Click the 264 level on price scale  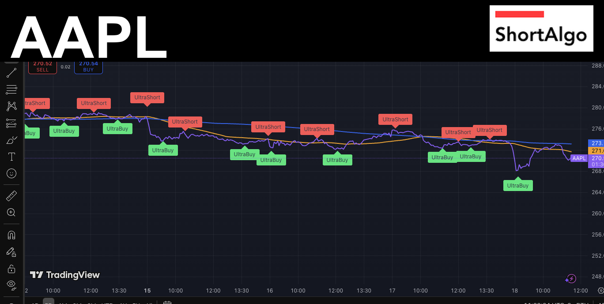point(597,192)
